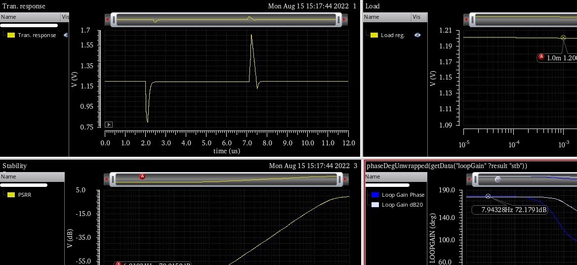Screen dimensions: 577x265
Task: Click the loop gain legend horizontal scrollbar
Action: click(387, 185)
